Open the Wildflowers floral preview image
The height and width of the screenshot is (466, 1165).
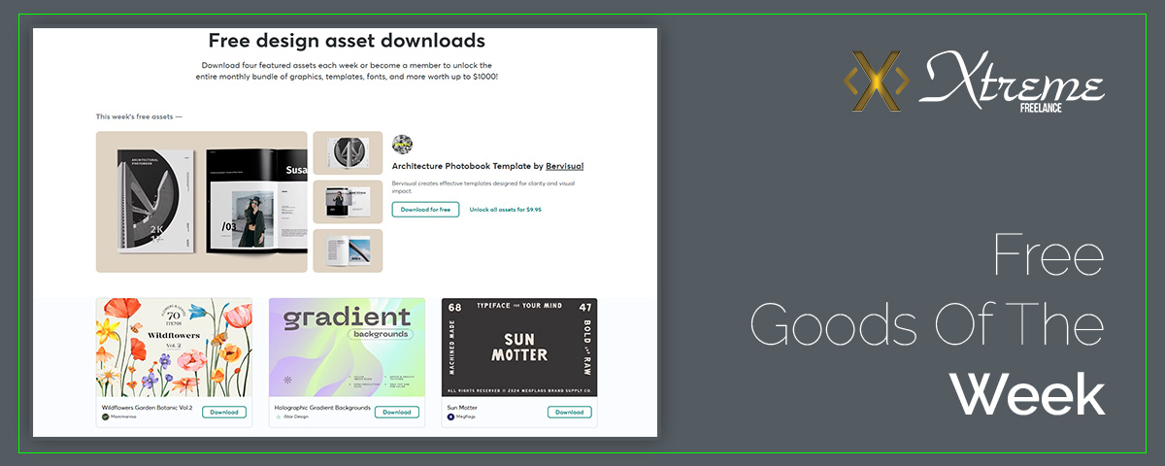coord(174,348)
